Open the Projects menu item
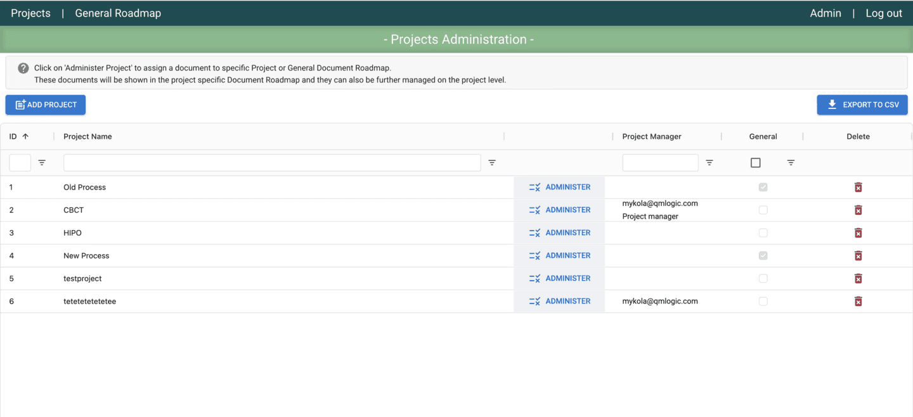Screen dimensions: 913x417 tap(30, 13)
